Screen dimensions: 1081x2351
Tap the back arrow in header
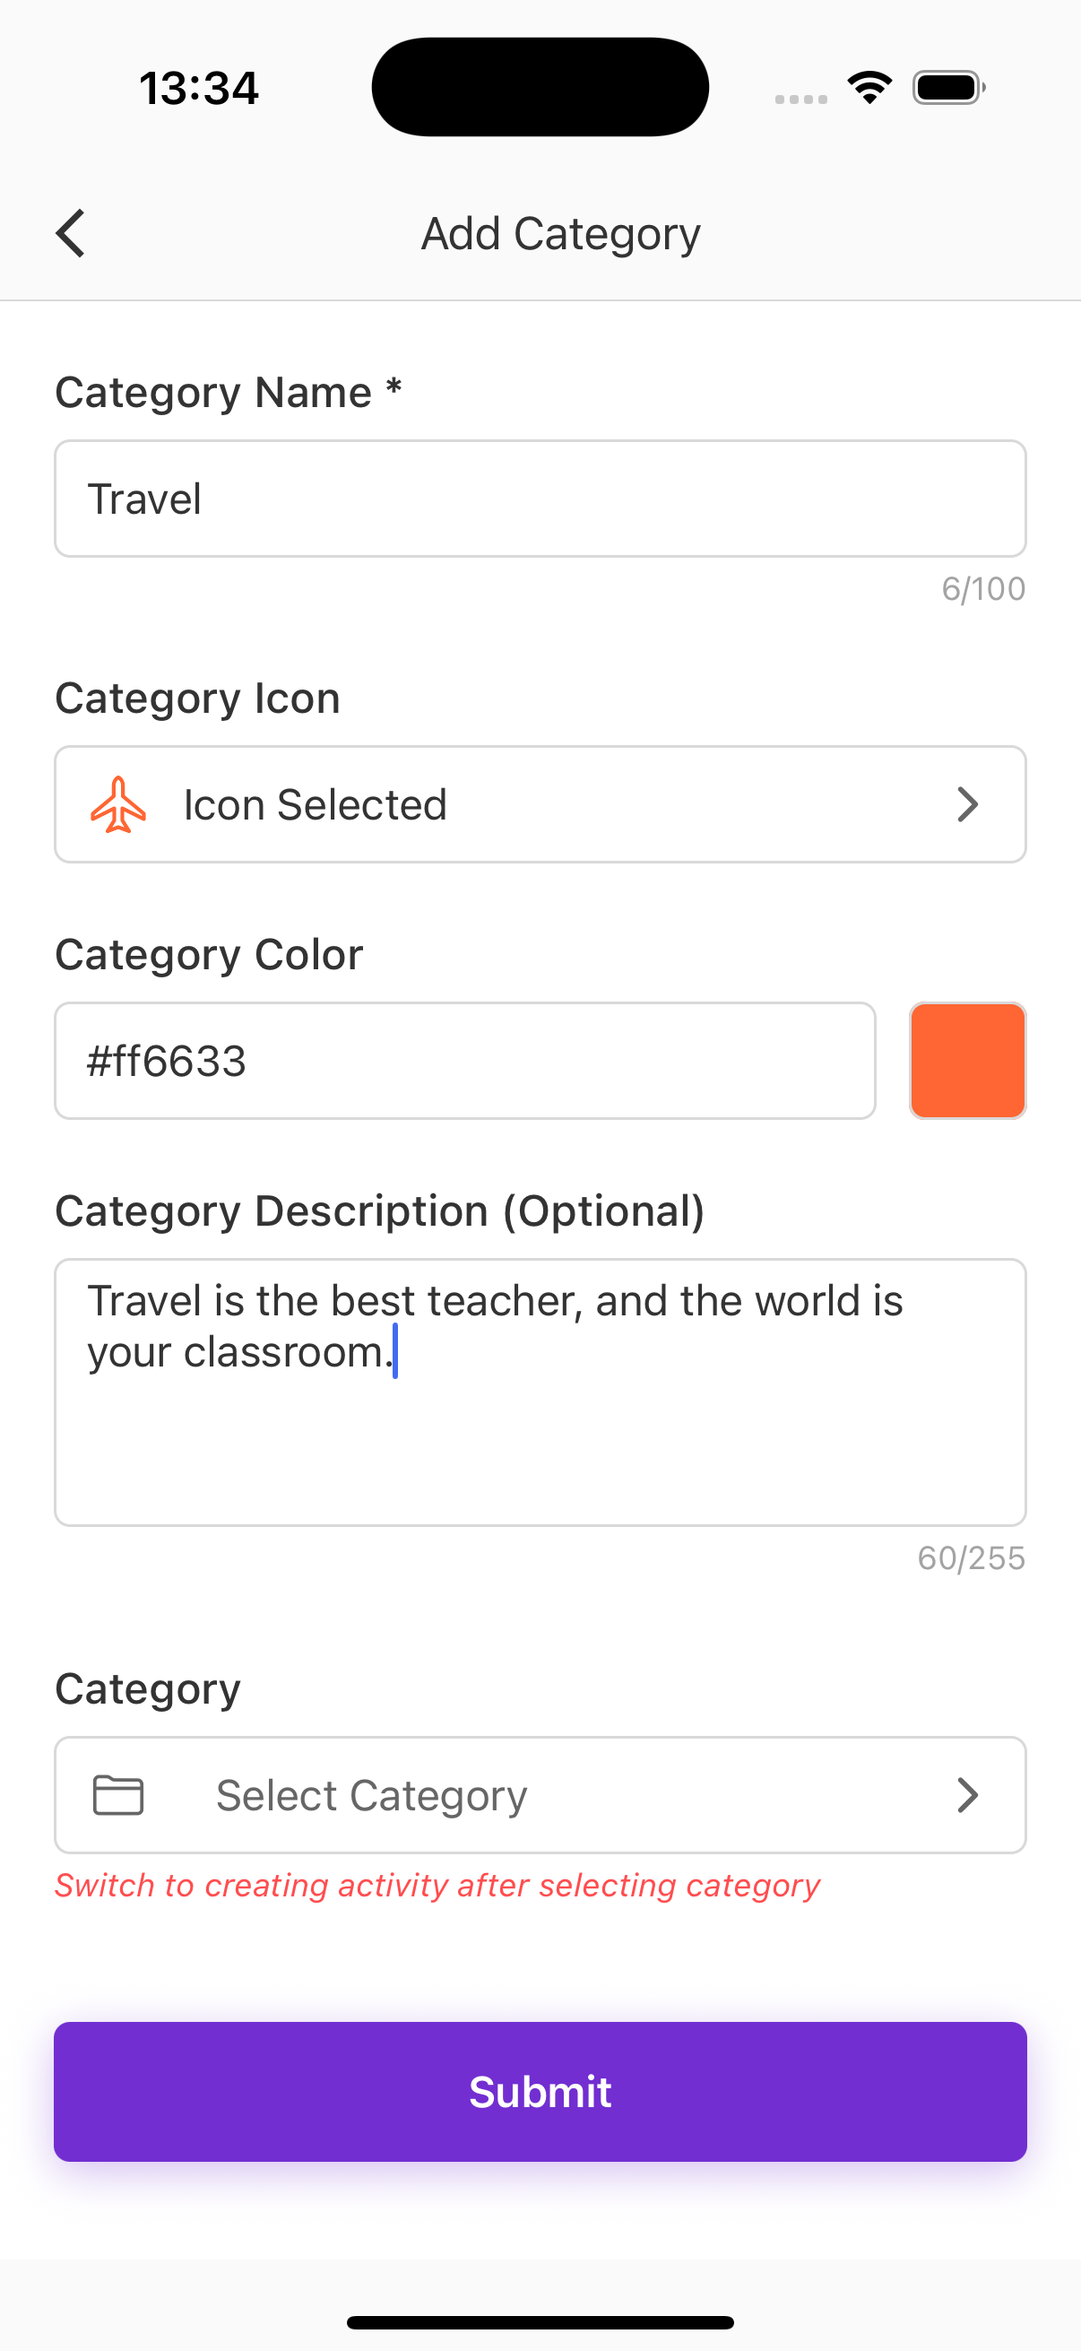pyautogui.click(x=71, y=234)
